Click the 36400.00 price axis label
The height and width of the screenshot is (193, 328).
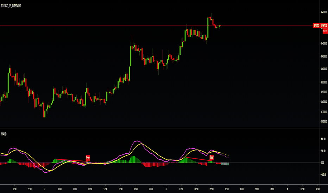click(324, 12)
